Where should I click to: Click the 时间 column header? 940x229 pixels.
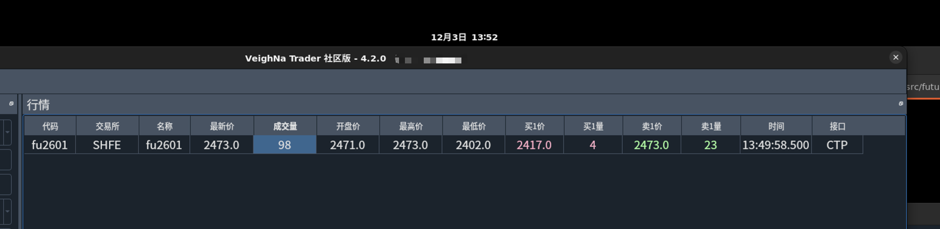775,126
